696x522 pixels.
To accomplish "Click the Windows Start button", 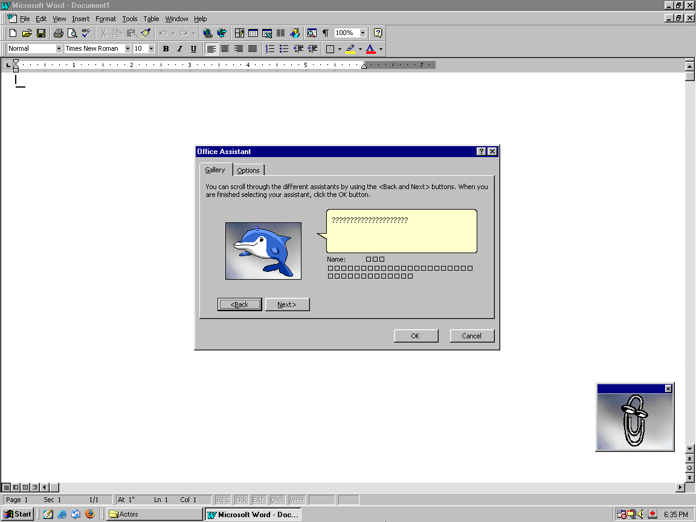I will (x=18, y=514).
